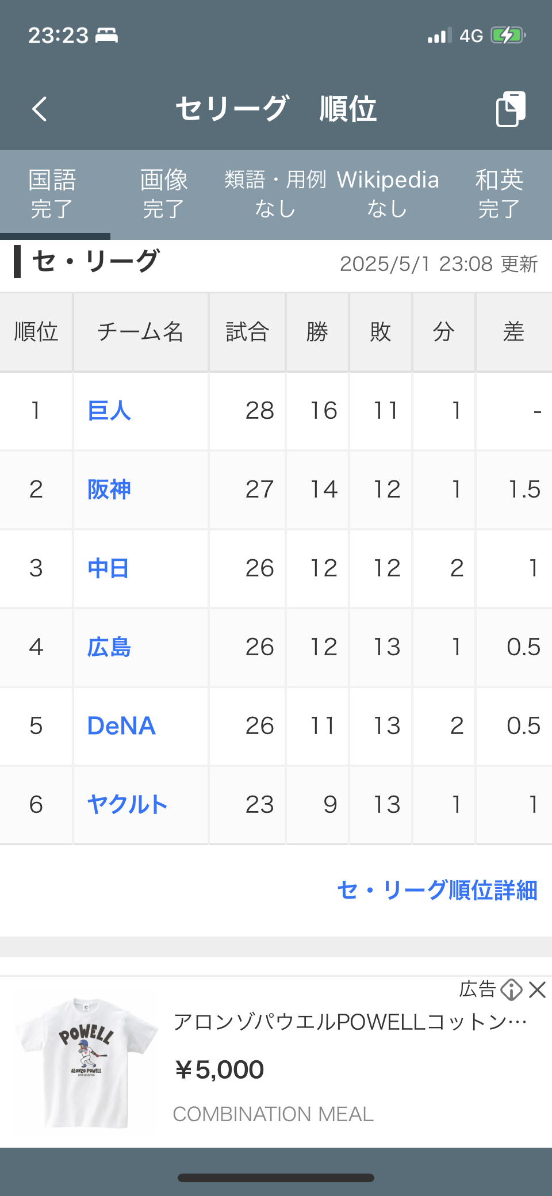The height and width of the screenshot is (1196, 552).
Task: Tap the cellular signal bars icon
Action: [439, 36]
